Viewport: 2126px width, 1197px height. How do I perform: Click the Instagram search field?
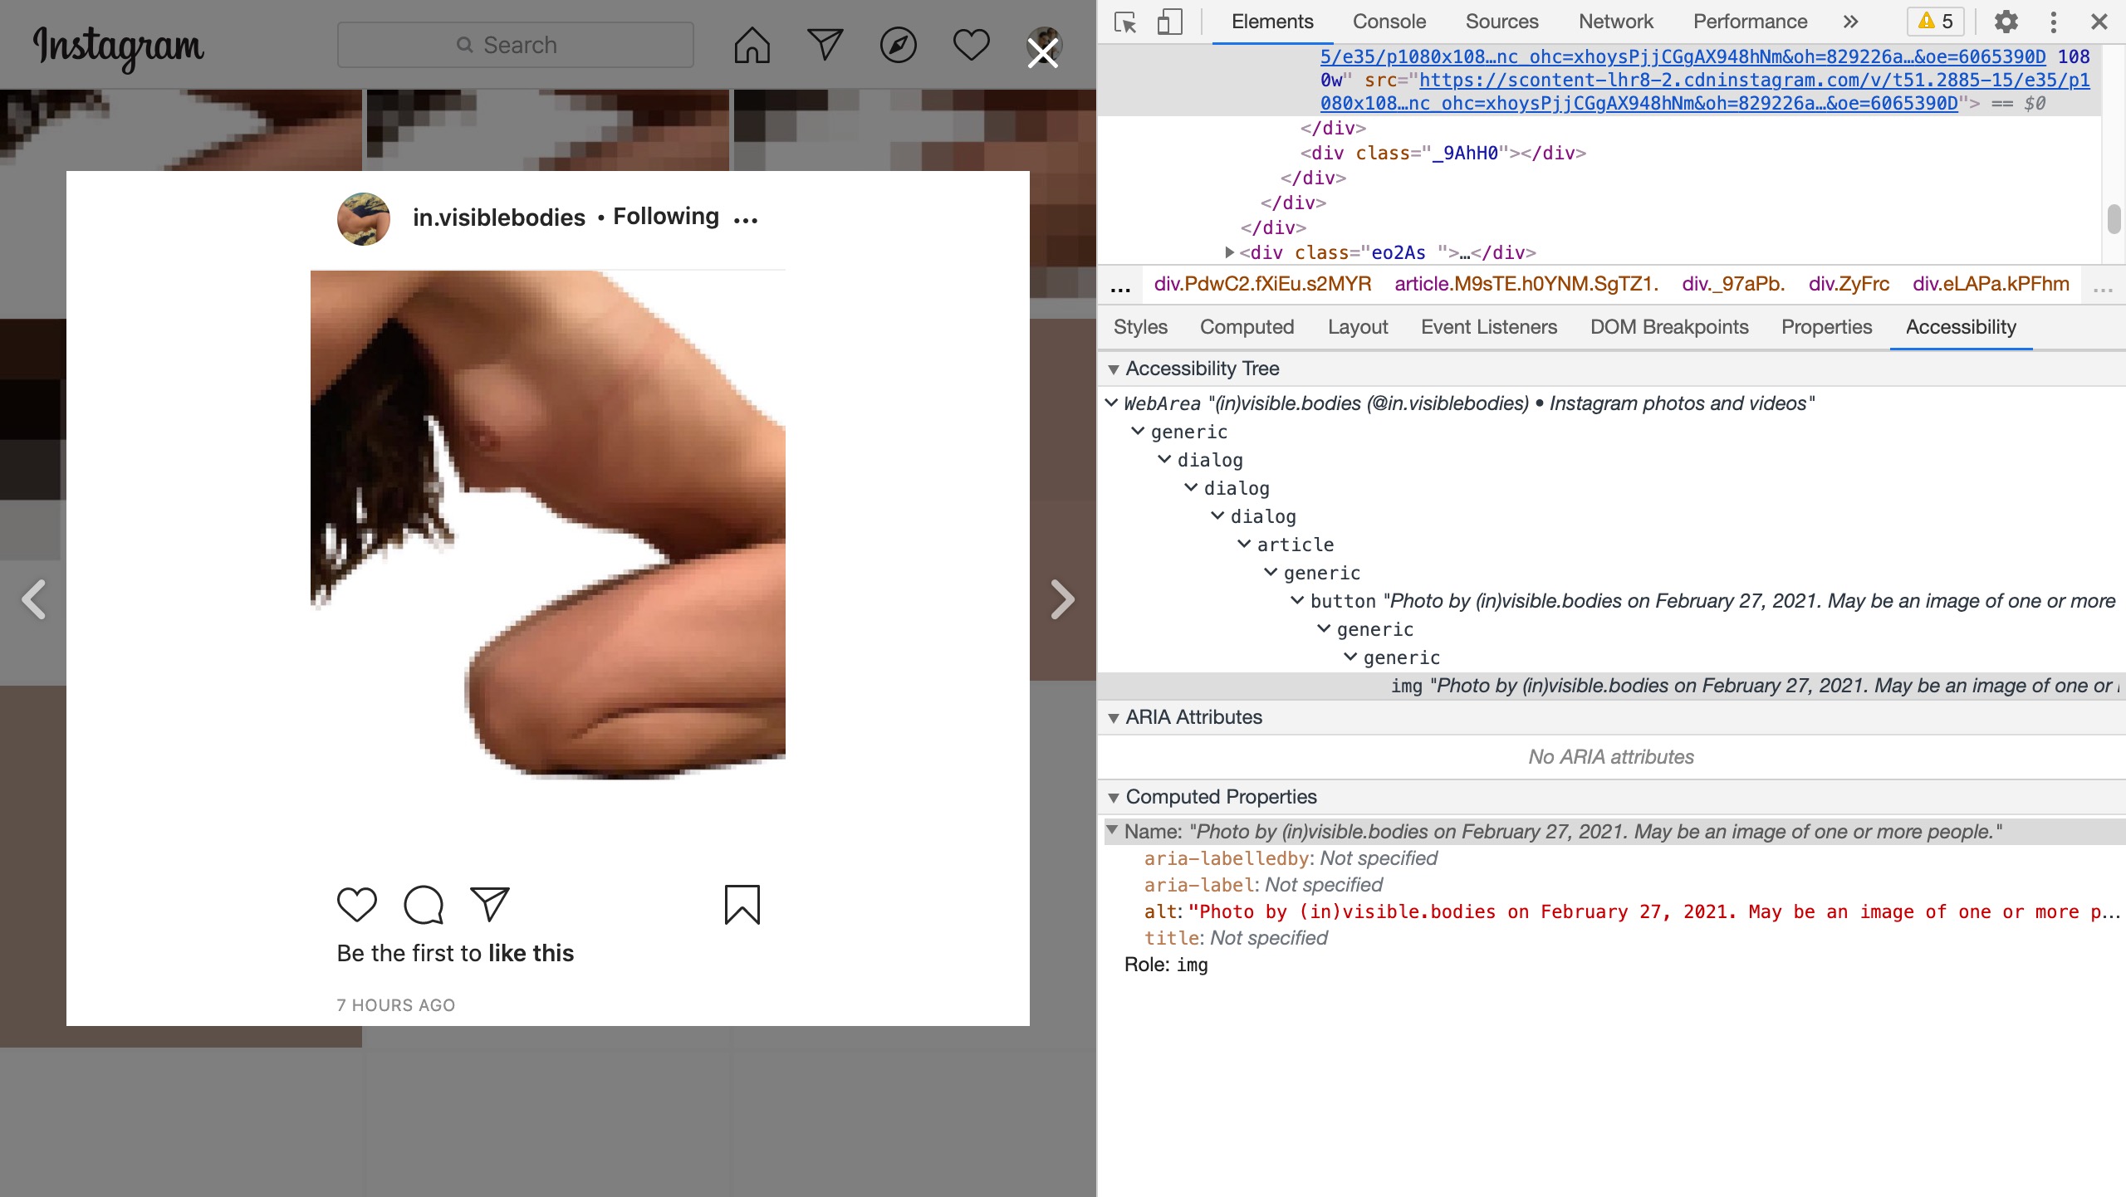coord(515,46)
